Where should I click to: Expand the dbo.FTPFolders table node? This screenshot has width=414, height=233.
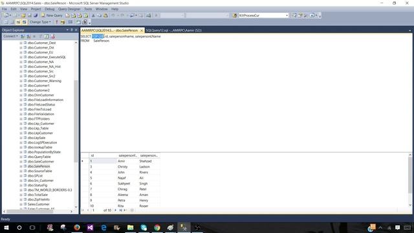[x=21, y=119]
